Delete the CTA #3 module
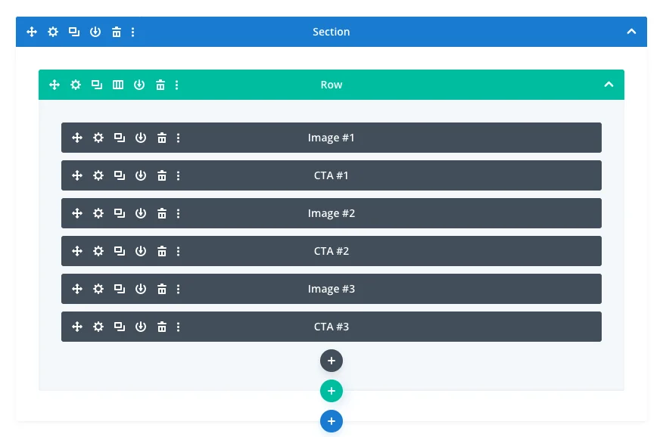 tap(162, 327)
